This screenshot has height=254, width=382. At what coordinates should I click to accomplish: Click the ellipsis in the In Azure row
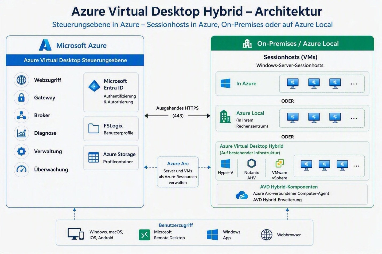(354, 84)
